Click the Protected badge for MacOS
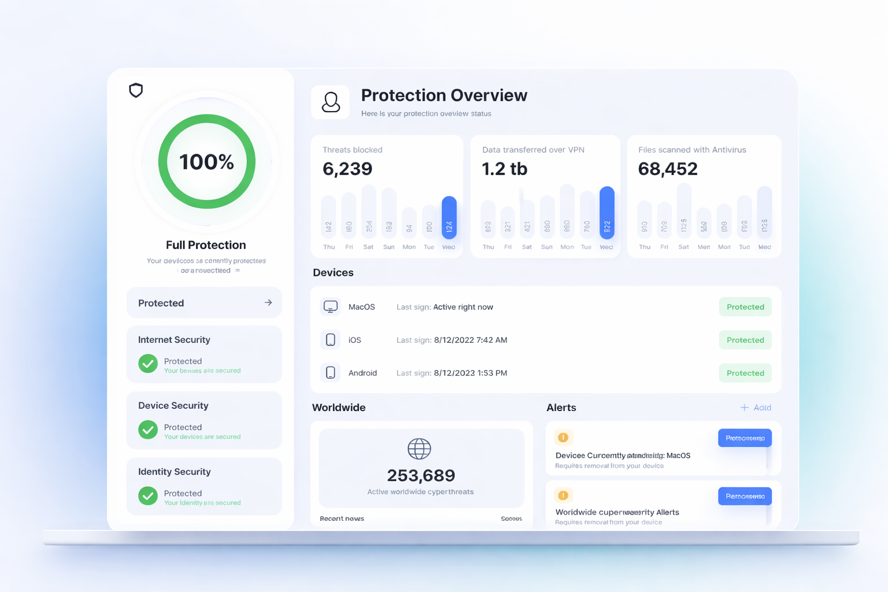This screenshot has height=592, width=888. tap(745, 307)
